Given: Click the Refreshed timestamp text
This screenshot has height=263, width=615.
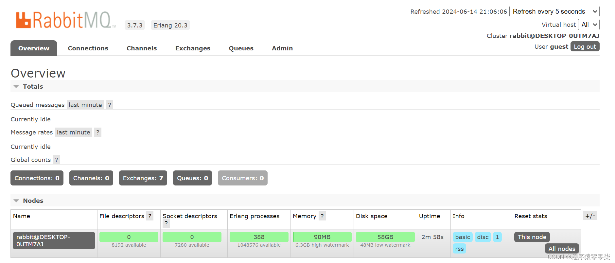Looking at the screenshot, I should 459,11.
